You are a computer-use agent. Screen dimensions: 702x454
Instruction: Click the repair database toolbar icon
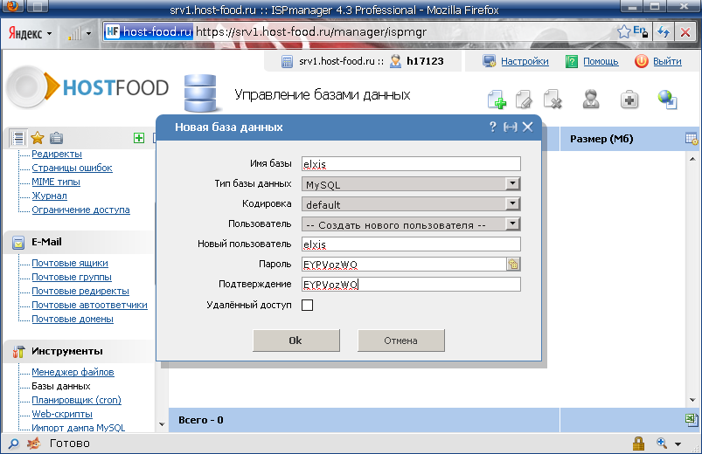point(629,100)
